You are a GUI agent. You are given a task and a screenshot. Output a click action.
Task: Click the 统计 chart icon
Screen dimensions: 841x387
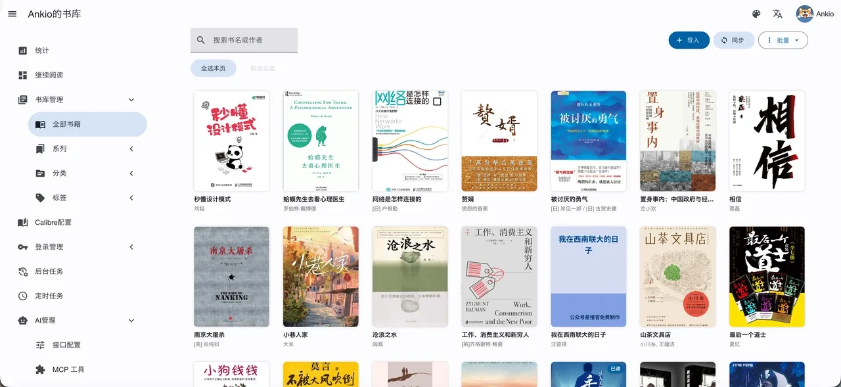click(23, 51)
